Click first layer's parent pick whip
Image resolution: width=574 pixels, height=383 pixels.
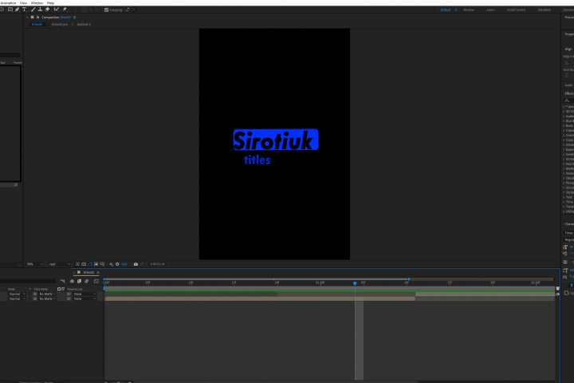click(x=69, y=294)
